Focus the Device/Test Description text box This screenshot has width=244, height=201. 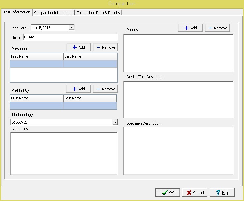[x=178, y=99]
